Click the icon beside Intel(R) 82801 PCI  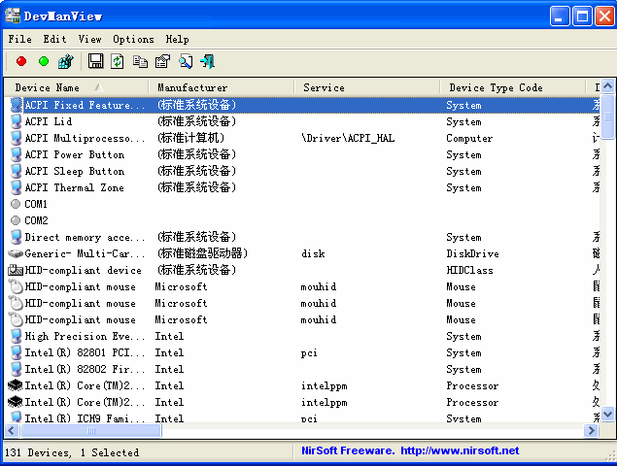pos(16,352)
